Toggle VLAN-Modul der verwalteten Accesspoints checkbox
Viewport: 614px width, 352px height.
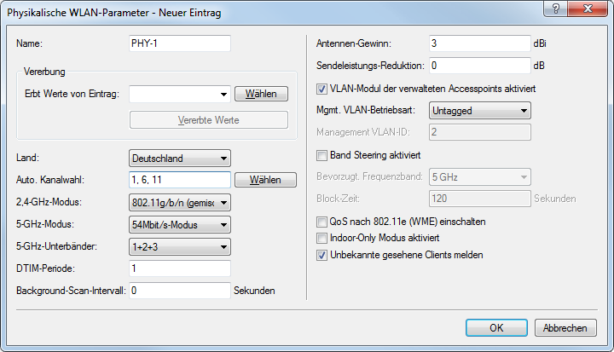click(x=321, y=88)
